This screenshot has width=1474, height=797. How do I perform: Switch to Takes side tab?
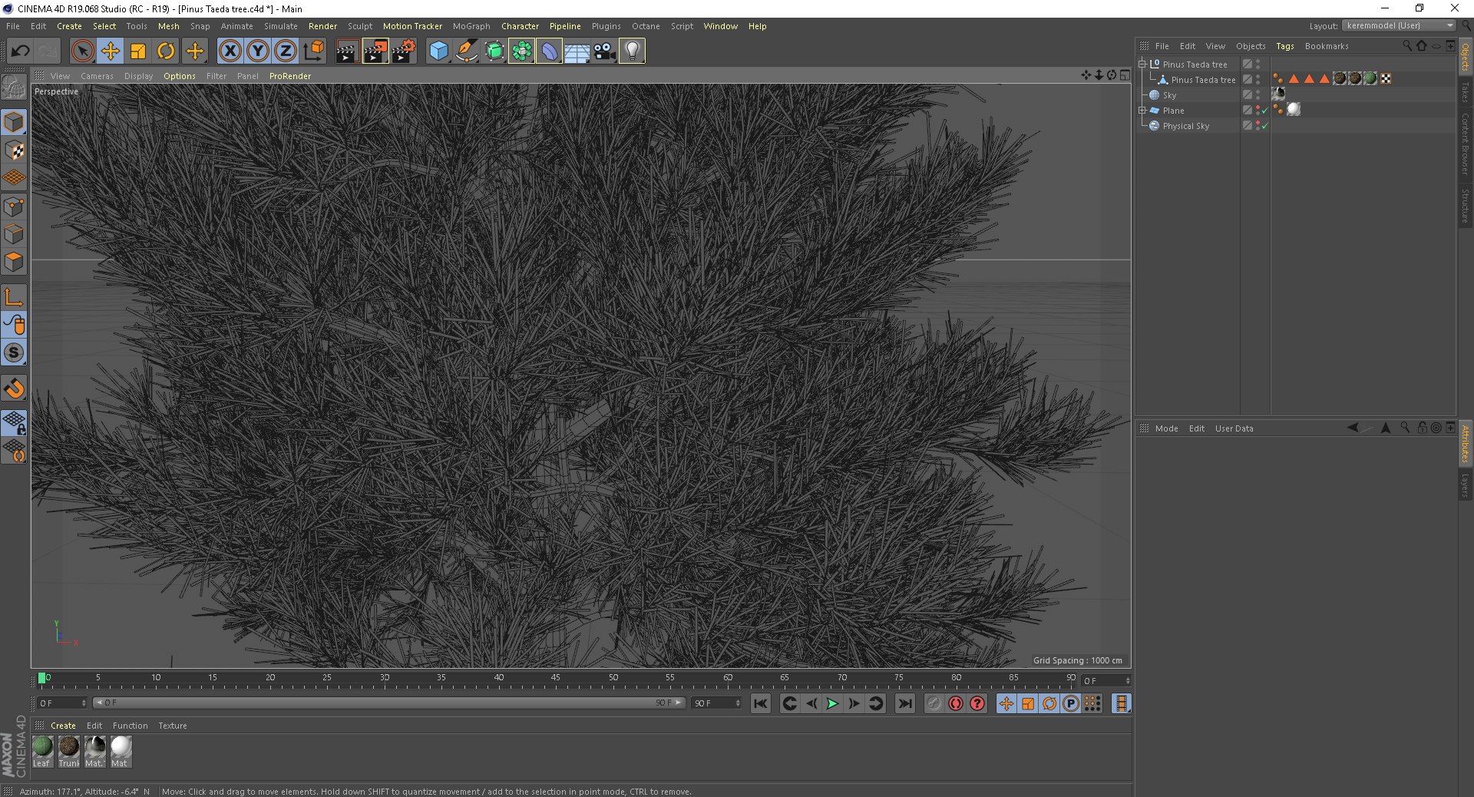[x=1465, y=92]
